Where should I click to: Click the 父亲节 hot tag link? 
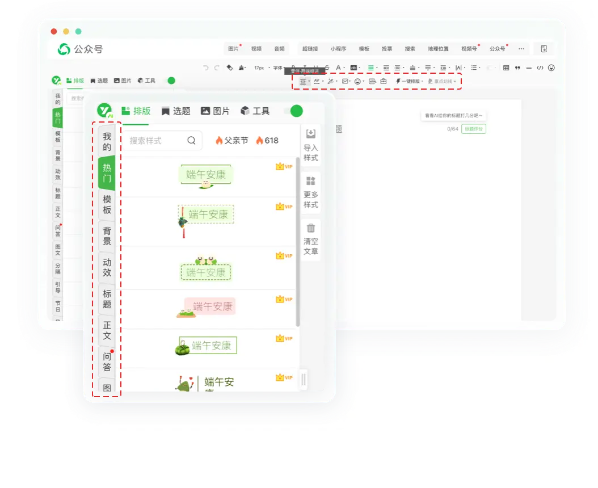231,141
